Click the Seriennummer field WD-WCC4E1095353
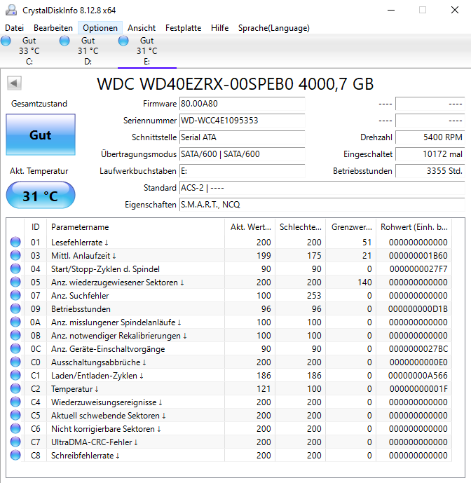The height and width of the screenshot is (483, 471). [242, 121]
